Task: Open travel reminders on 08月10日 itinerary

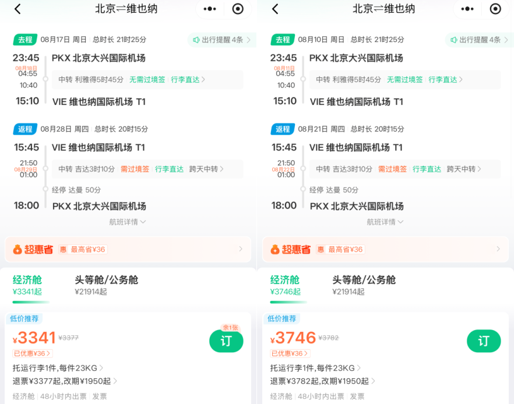Action: [480, 40]
